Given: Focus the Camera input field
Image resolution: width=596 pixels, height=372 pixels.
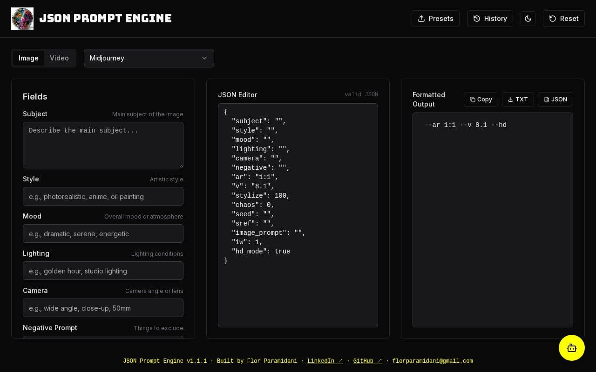Looking at the screenshot, I should [x=103, y=308].
